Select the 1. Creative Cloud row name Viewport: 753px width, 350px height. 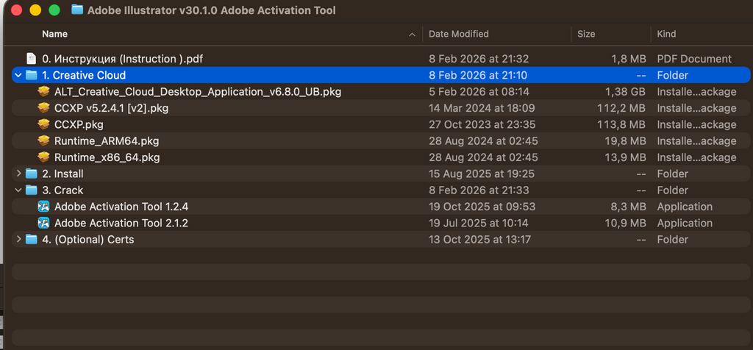click(84, 75)
